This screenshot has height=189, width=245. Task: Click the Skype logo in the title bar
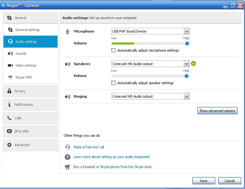3,5
